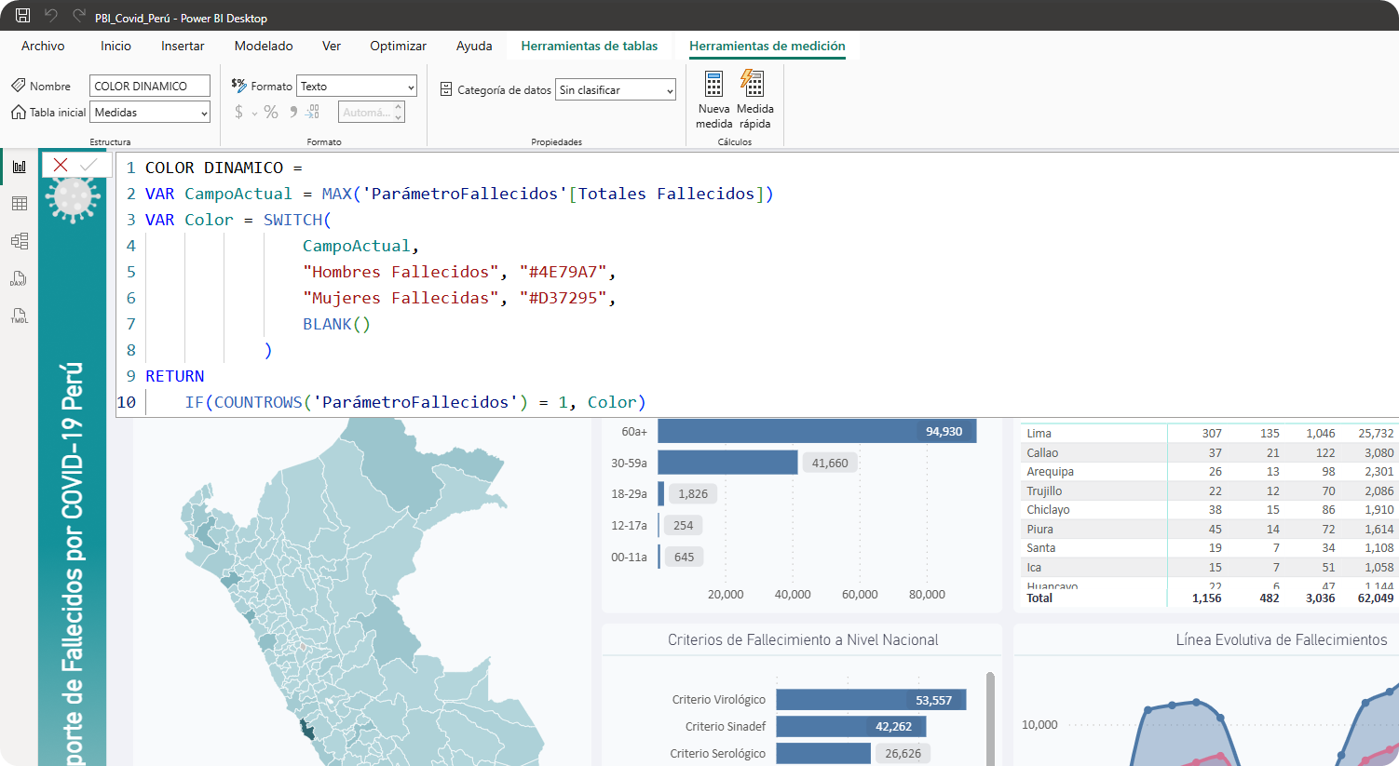
Task: Expand Categoría de datos dropdown
Action: pyautogui.click(x=615, y=90)
